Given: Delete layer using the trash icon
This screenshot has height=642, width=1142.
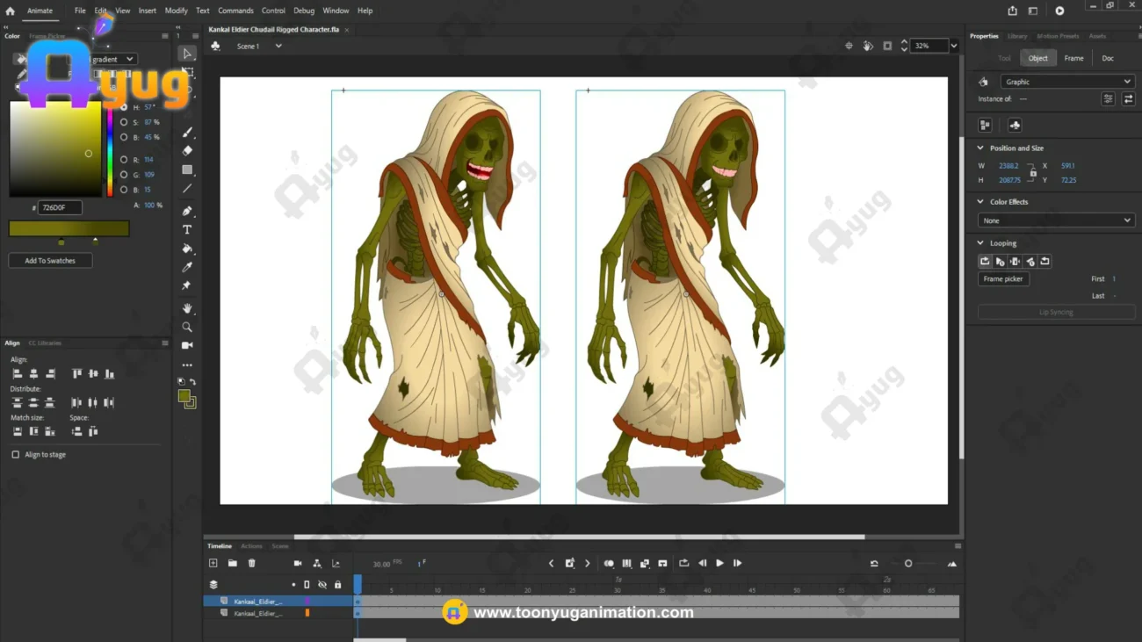Looking at the screenshot, I should [x=251, y=564].
